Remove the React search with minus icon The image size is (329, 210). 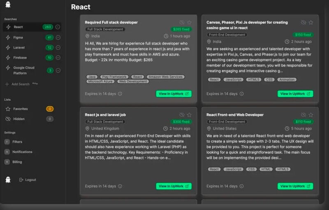[58, 27]
